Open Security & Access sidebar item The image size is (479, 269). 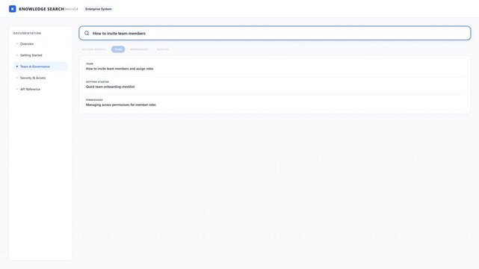40,78
